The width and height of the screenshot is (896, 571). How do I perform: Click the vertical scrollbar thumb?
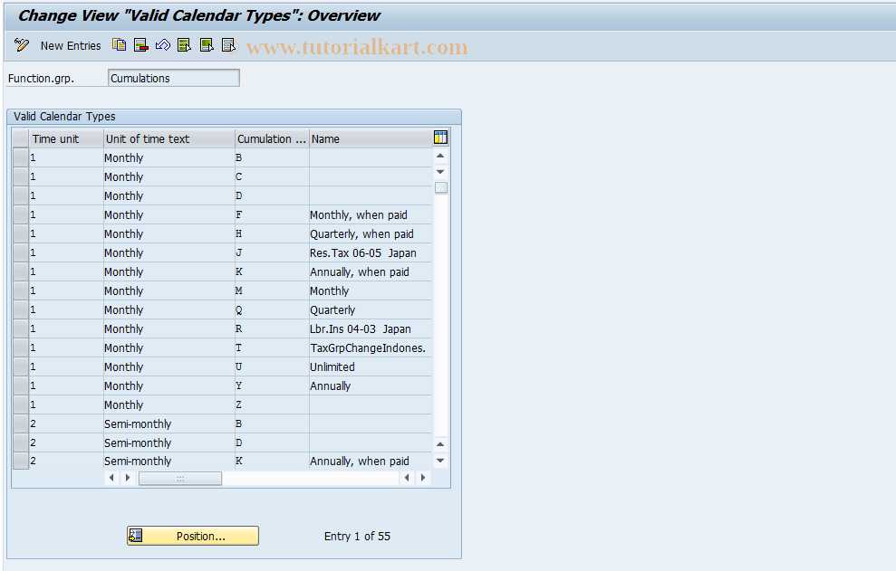[x=440, y=187]
